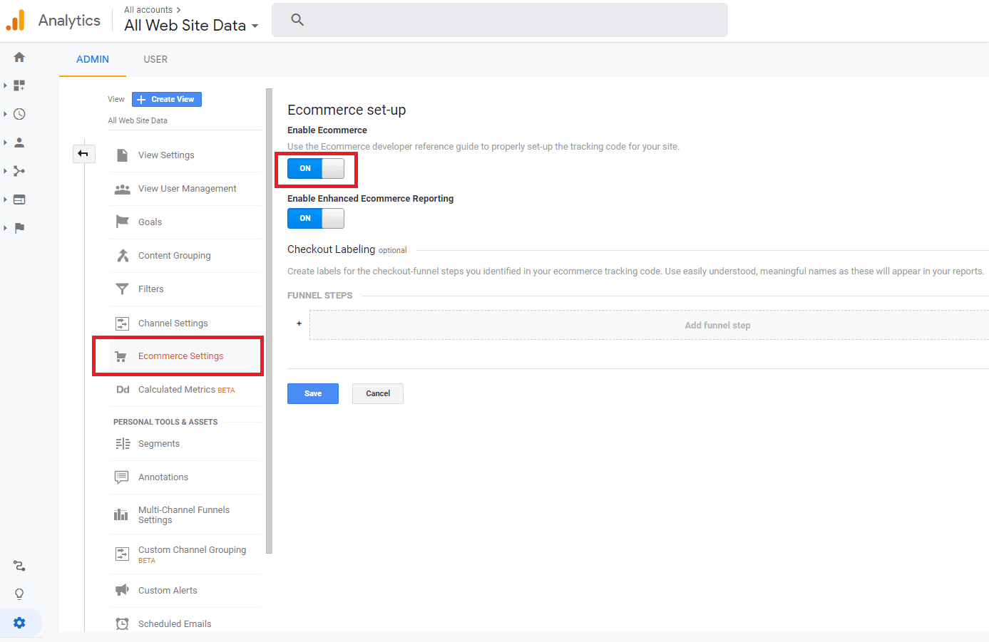The height and width of the screenshot is (642, 989).
Task: Click the Create View button
Action: [x=167, y=99]
